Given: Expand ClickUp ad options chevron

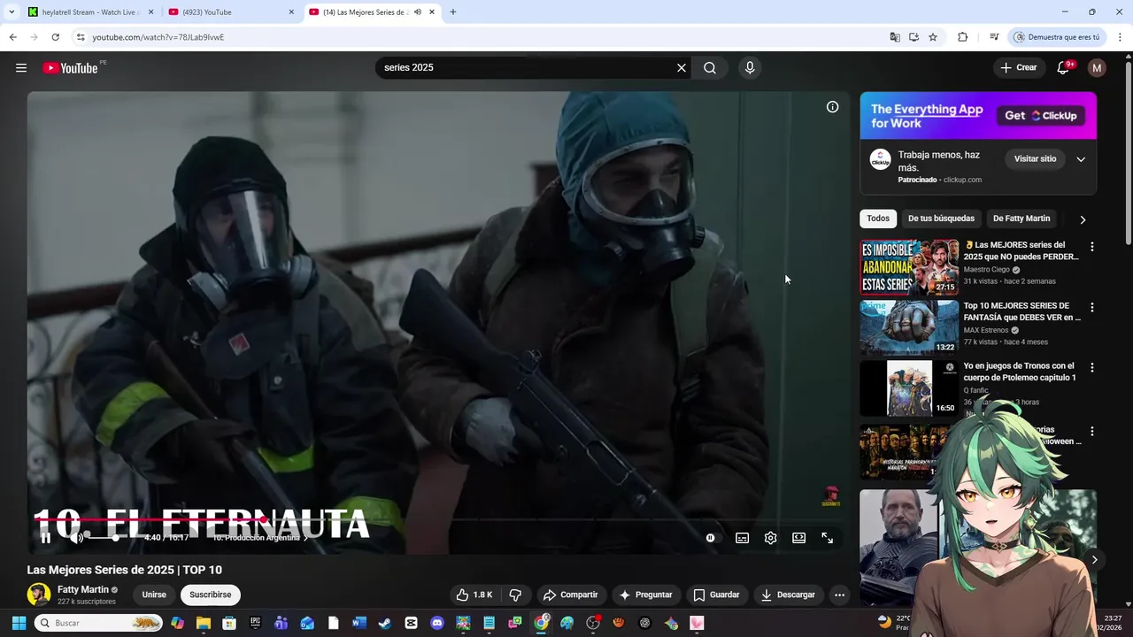Looking at the screenshot, I should [1081, 159].
